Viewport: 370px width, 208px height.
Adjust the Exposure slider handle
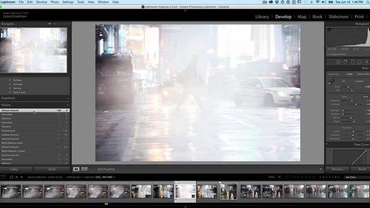352,101
